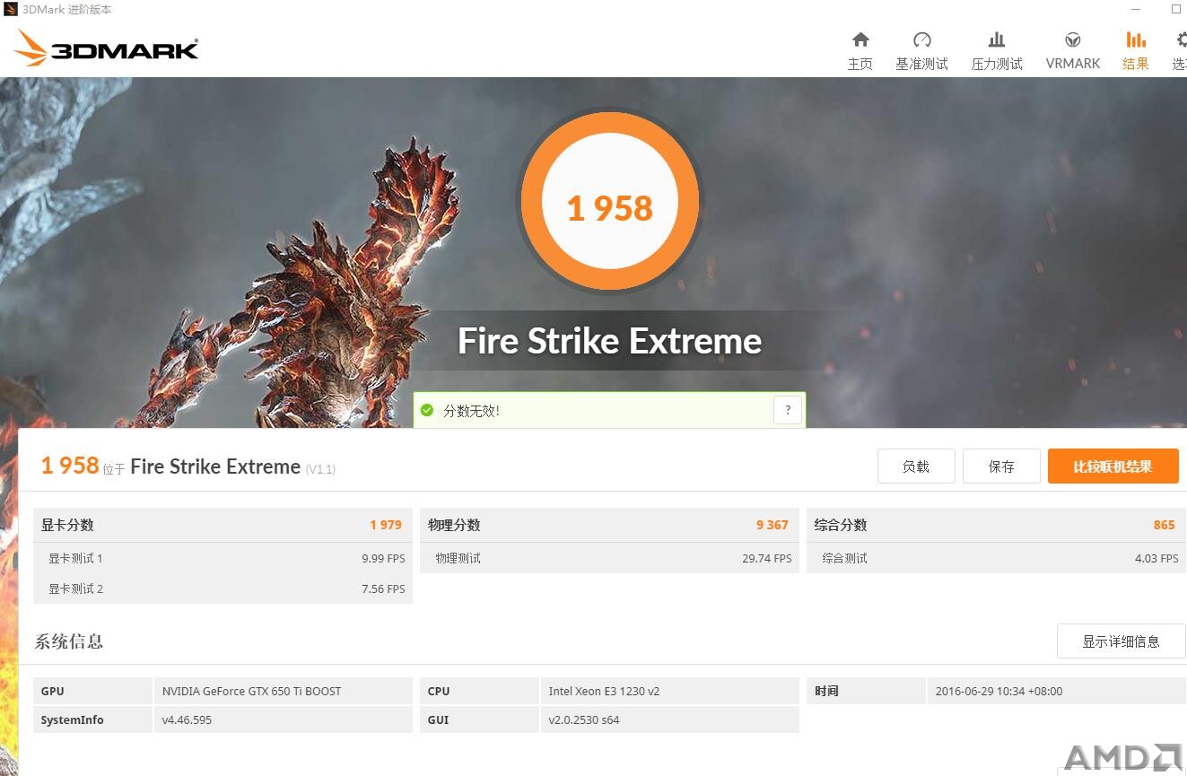1187x776 pixels.
Task: Click combined score value 865
Action: (1165, 525)
